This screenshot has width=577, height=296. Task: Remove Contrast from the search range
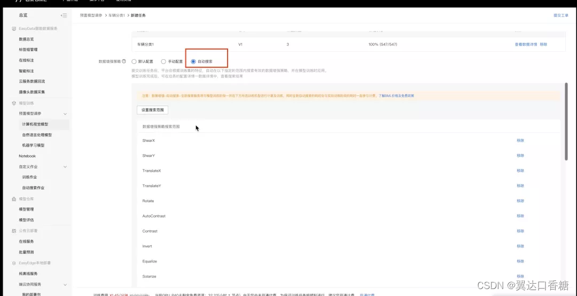click(520, 231)
